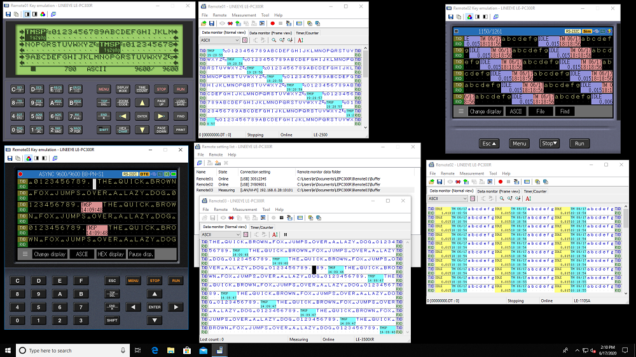Image resolution: width=636 pixels, height=357 pixels.
Task: Click hamburger menu icon on Remote03 emulated screen
Action: point(25,254)
